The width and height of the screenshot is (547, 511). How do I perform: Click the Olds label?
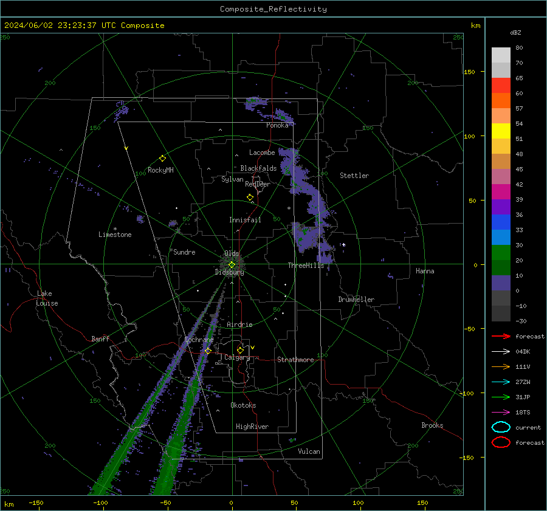[x=232, y=253]
